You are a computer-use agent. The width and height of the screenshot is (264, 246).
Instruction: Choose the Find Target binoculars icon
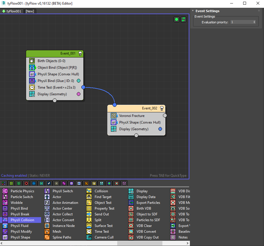pos(89,197)
